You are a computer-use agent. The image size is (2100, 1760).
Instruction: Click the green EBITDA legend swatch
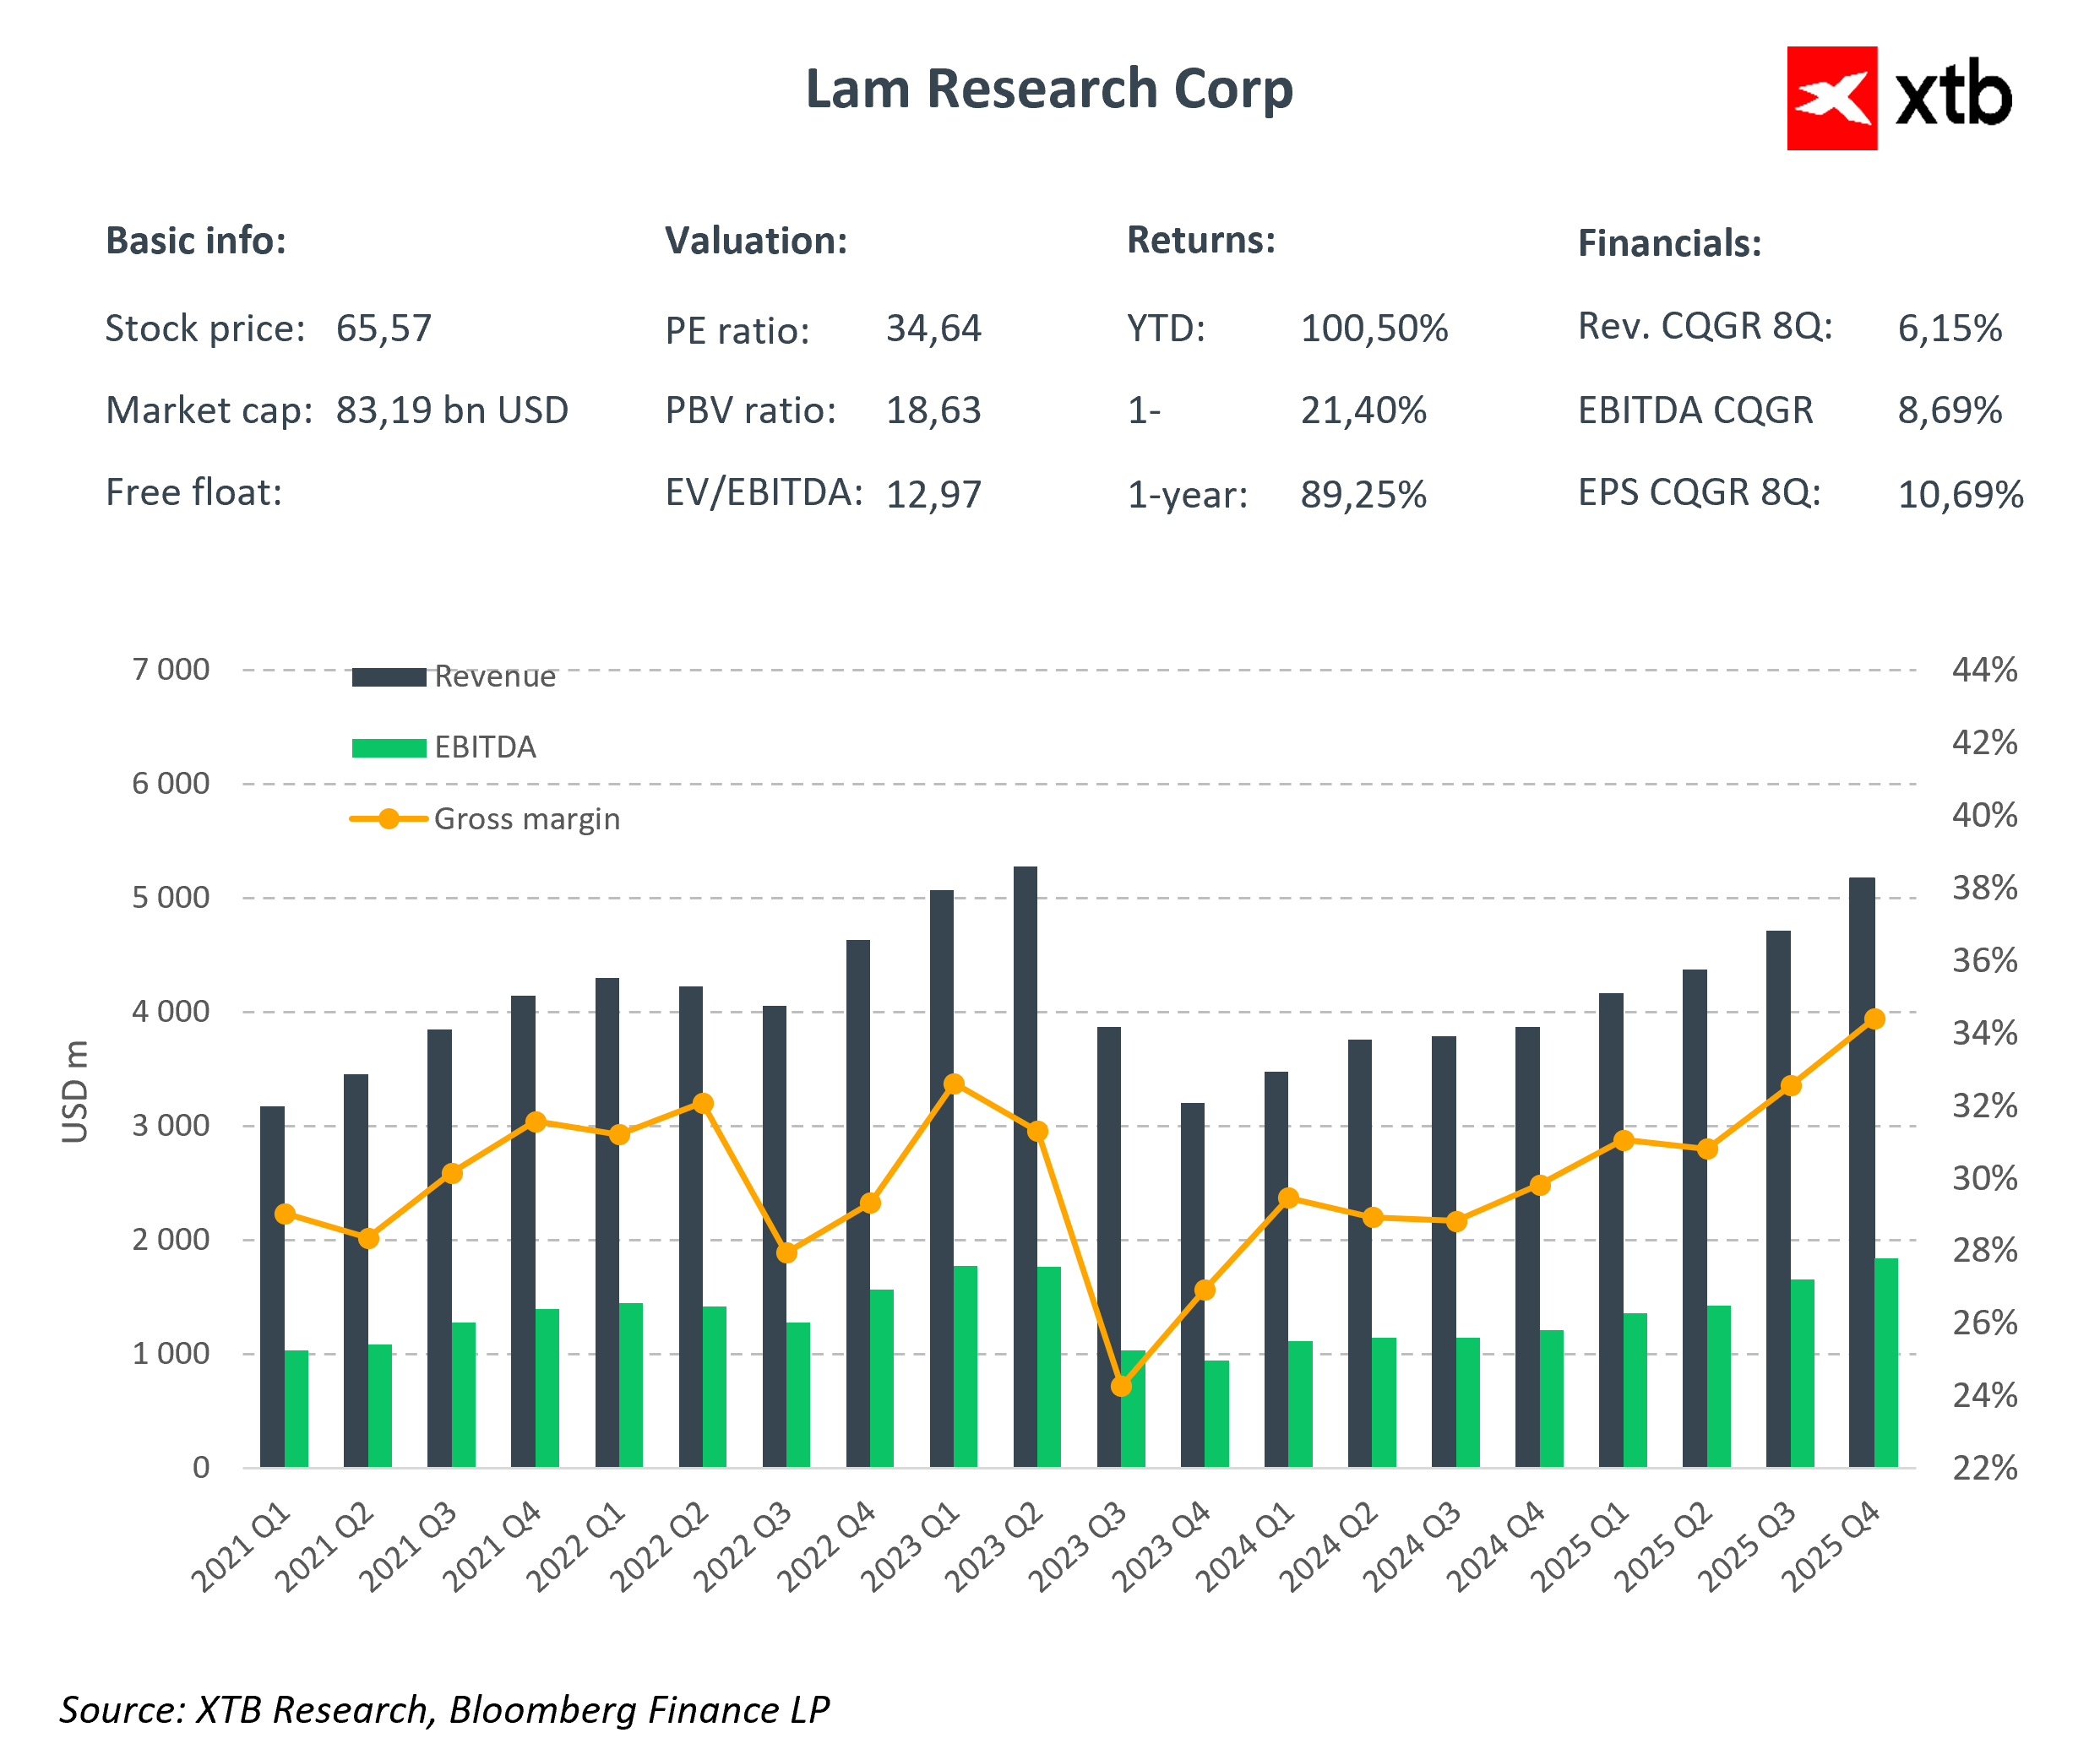click(389, 748)
